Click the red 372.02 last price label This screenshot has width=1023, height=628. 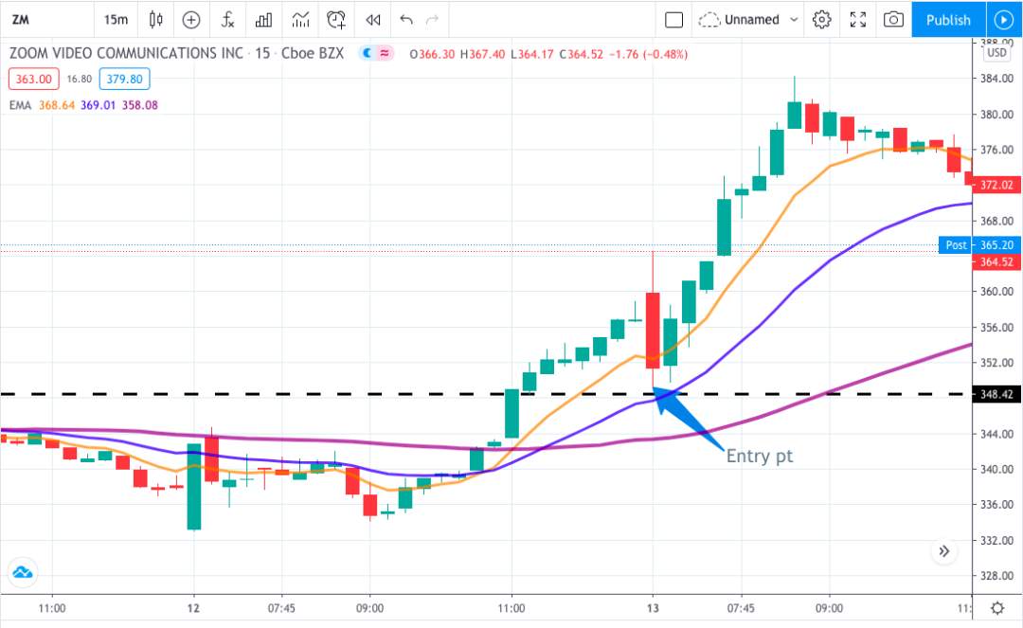click(x=996, y=186)
